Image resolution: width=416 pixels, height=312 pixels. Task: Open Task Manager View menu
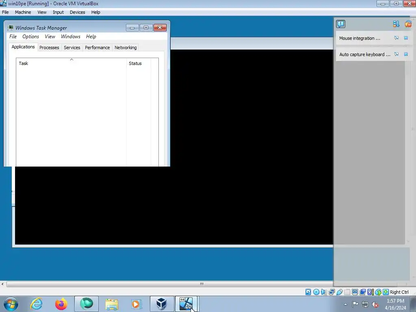click(50, 37)
